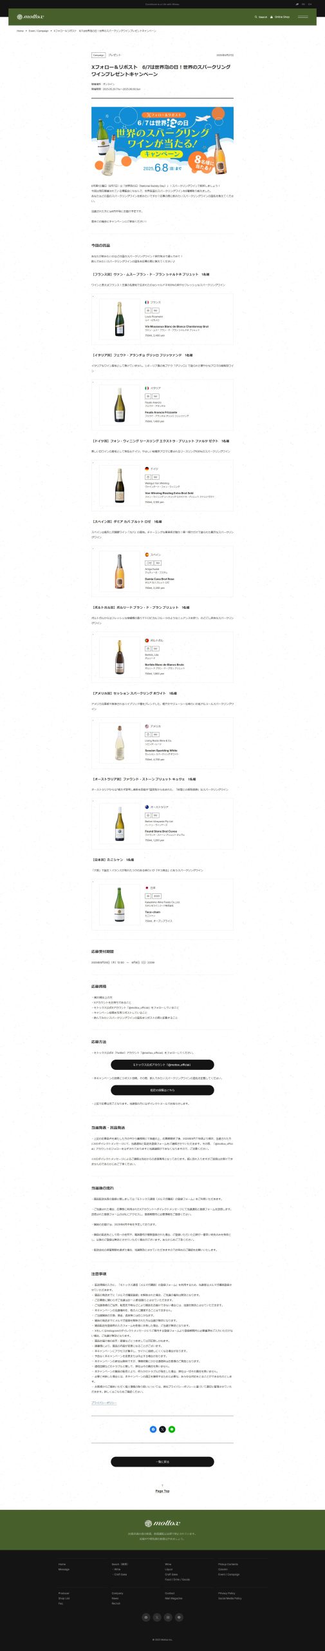
Task: Share on LINE via green icon
Action: click(172, 1429)
